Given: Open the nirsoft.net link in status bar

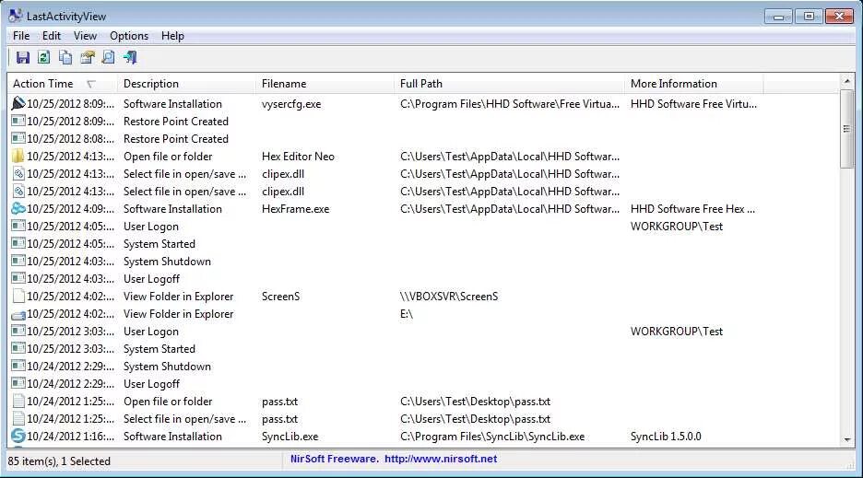Looking at the screenshot, I should click(441, 459).
